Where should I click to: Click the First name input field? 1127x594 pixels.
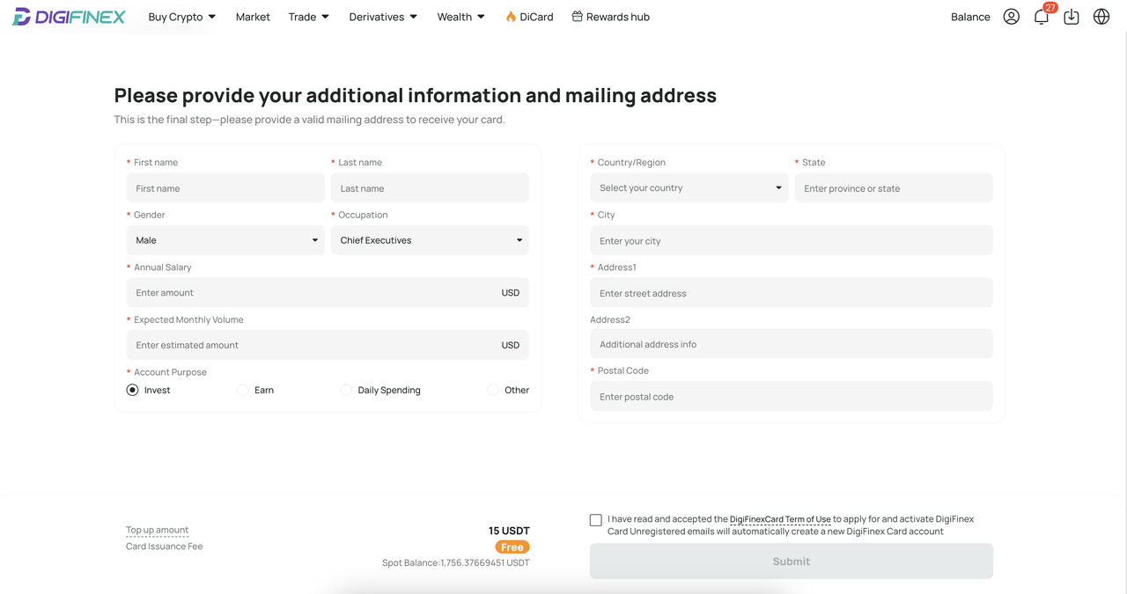pos(225,188)
